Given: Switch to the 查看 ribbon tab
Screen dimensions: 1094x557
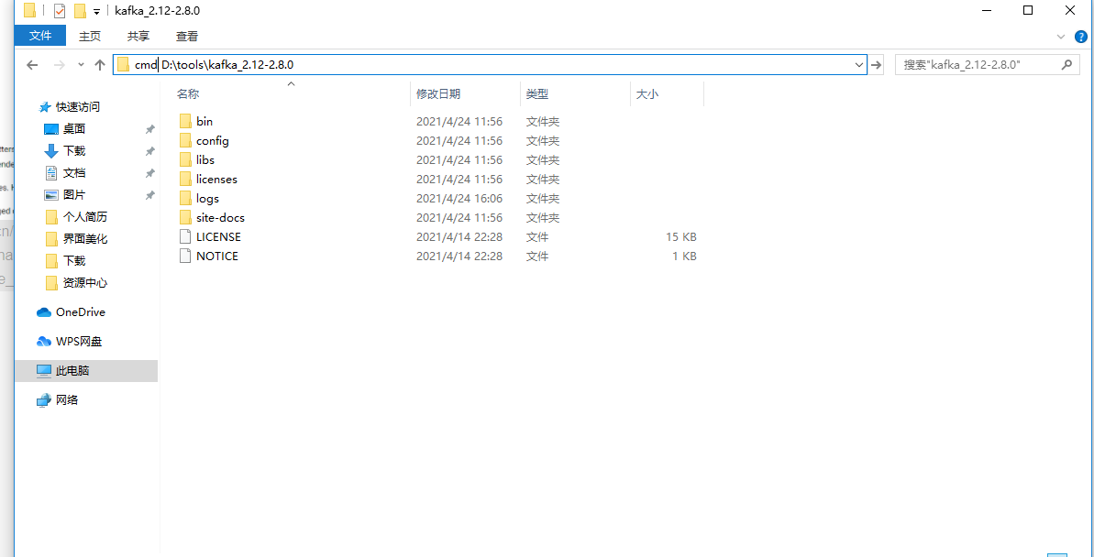Looking at the screenshot, I should [187, 37].
